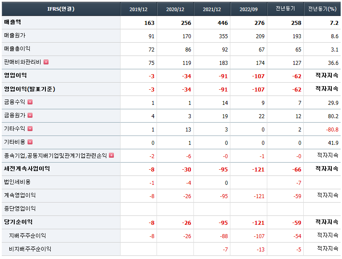342x259 pixels.
Task: Select the 금융수익 row label
Action: point(15,102)
